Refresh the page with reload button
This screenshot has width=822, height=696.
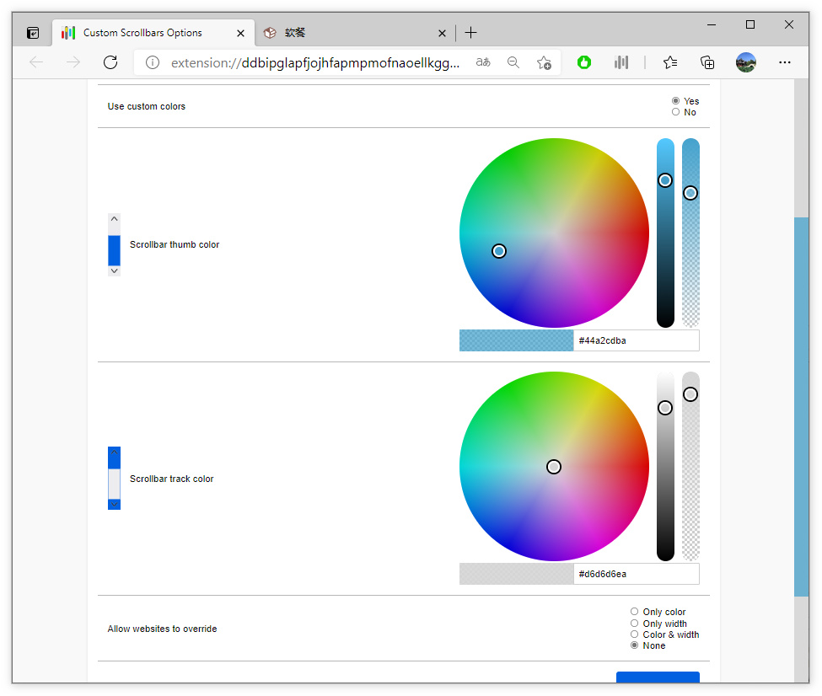point(110,62)
